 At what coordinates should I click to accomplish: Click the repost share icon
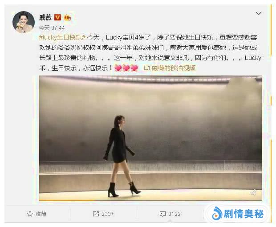coord(96,214)
